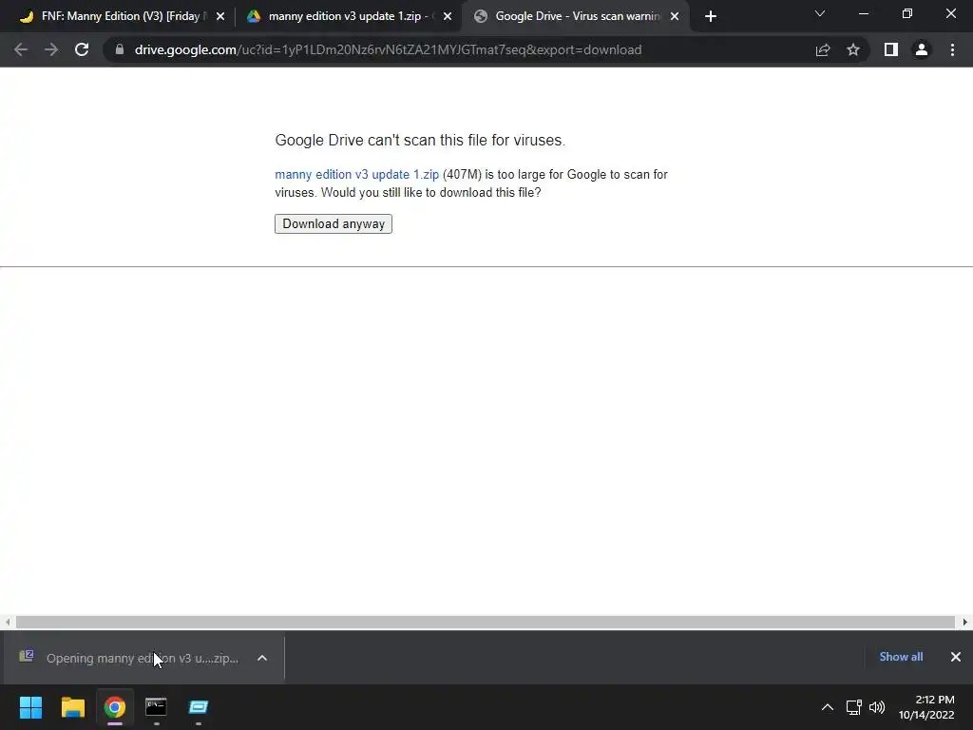This screenshot has width=973, height=730.
Task: Reload the page with the refresh icon
Action: [82, 49]
